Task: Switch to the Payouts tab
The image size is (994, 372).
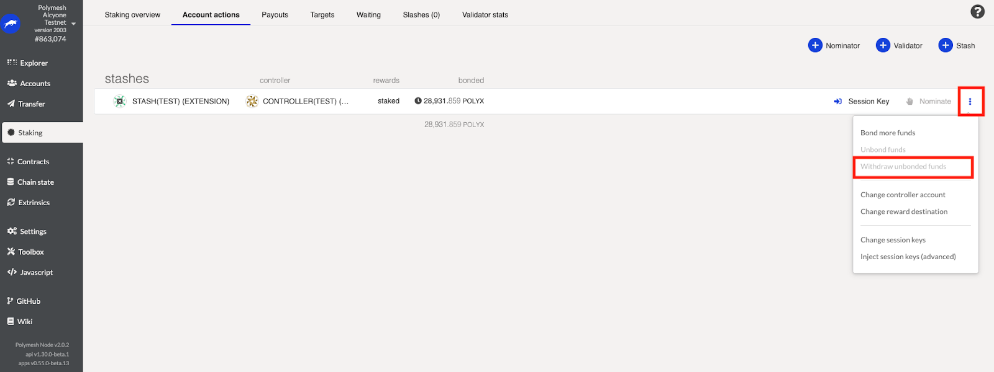Action: 275,15
